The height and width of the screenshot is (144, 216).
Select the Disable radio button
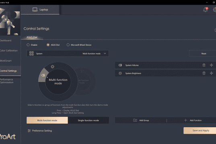point(28,45)
